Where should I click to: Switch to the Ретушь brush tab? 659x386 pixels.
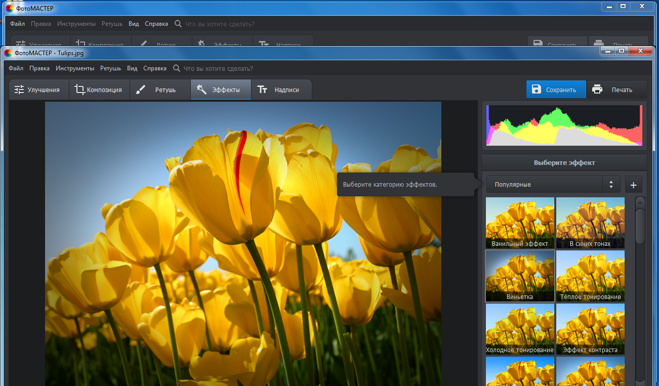click(x=160, y=90)
